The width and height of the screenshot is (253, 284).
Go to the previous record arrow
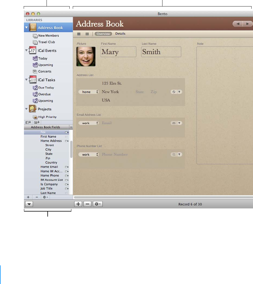(238, 24)
